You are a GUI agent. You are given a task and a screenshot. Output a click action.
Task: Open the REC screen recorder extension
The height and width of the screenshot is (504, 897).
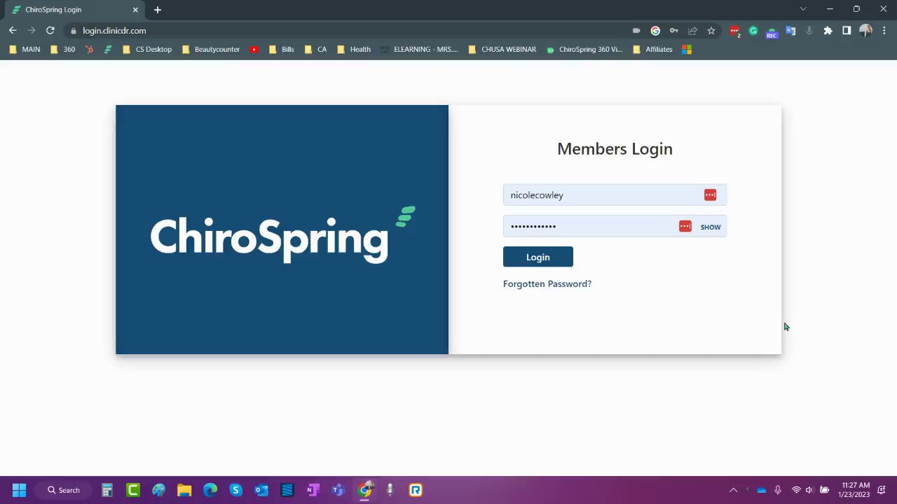[x=772, y=31]
